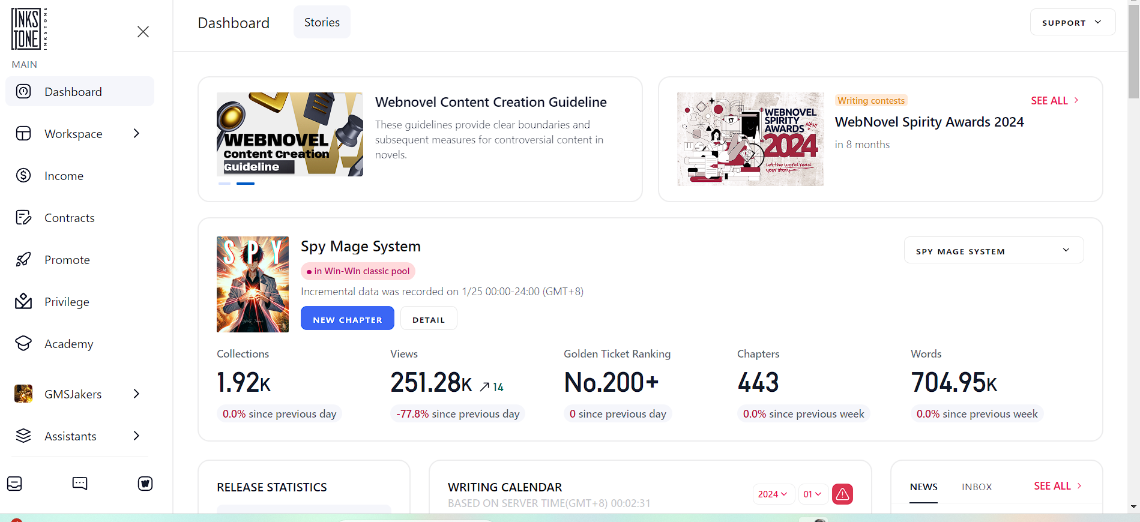Image resolution: width=1140 pixels, height=522 pixels.
Task: Click the Privilege envelope icon
Action: [x=23, y=301]
